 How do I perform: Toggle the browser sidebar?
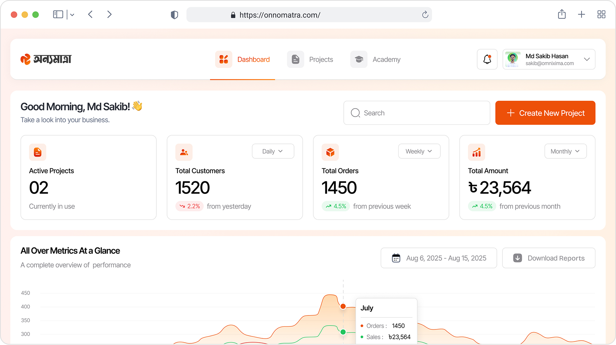click(58, 14)
